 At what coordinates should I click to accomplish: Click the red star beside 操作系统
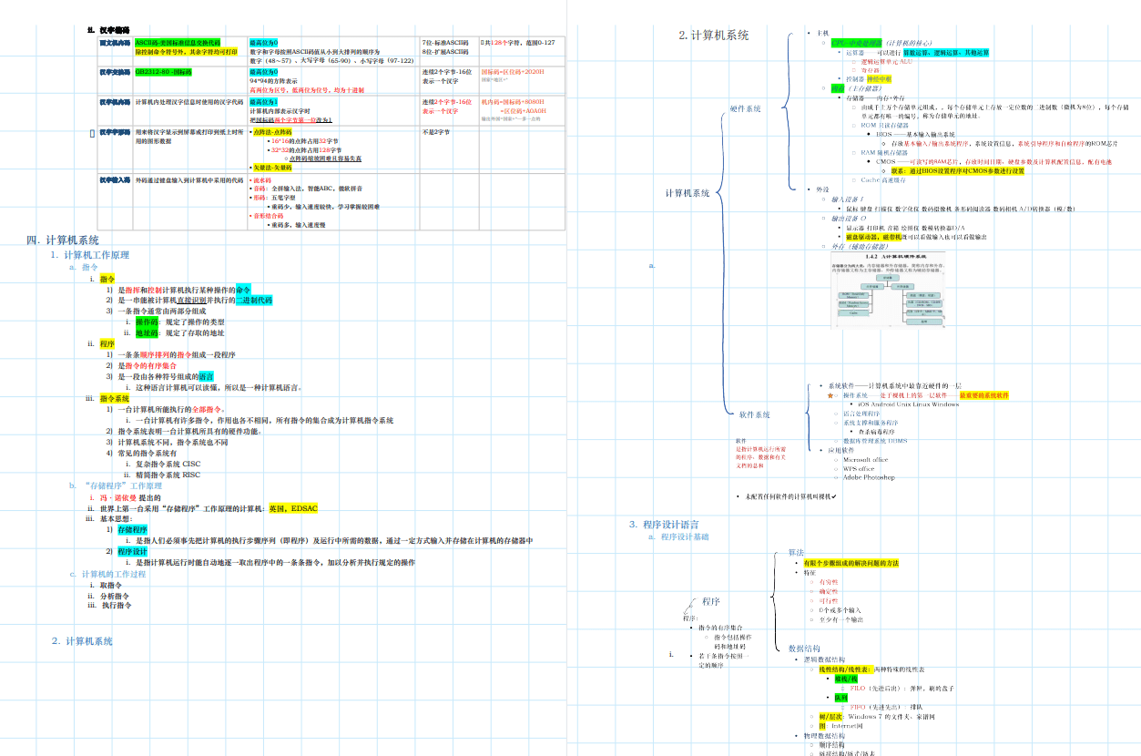[829, 396]
